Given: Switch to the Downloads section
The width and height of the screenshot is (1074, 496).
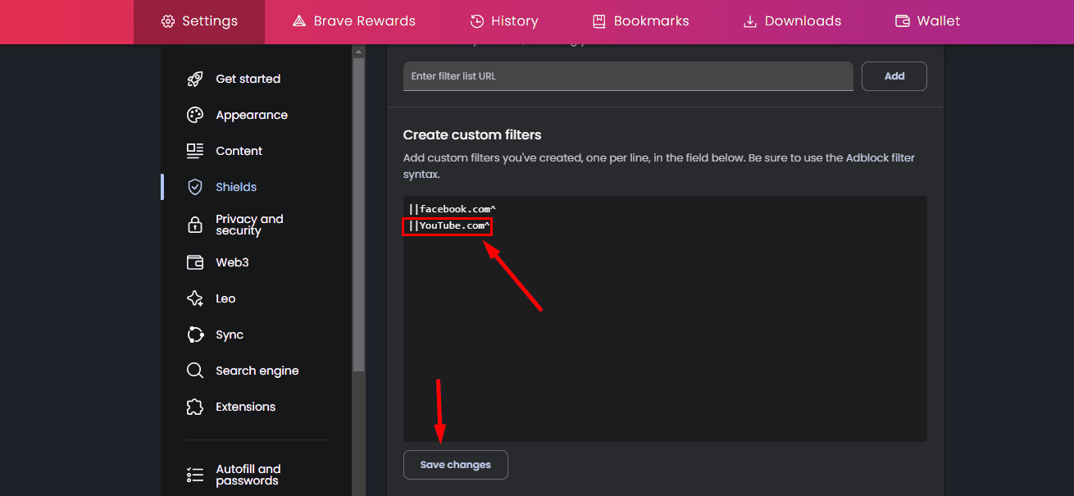Looking at the screenshot, I should (x=790, y=20).
